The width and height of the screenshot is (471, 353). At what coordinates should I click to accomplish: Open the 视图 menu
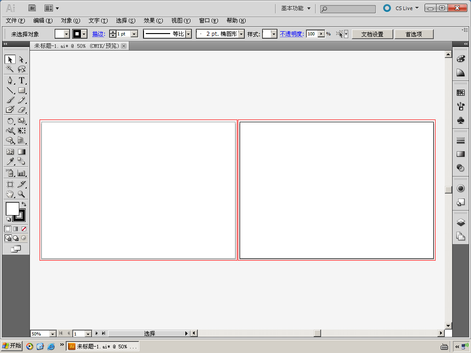(x=181, y=20)
